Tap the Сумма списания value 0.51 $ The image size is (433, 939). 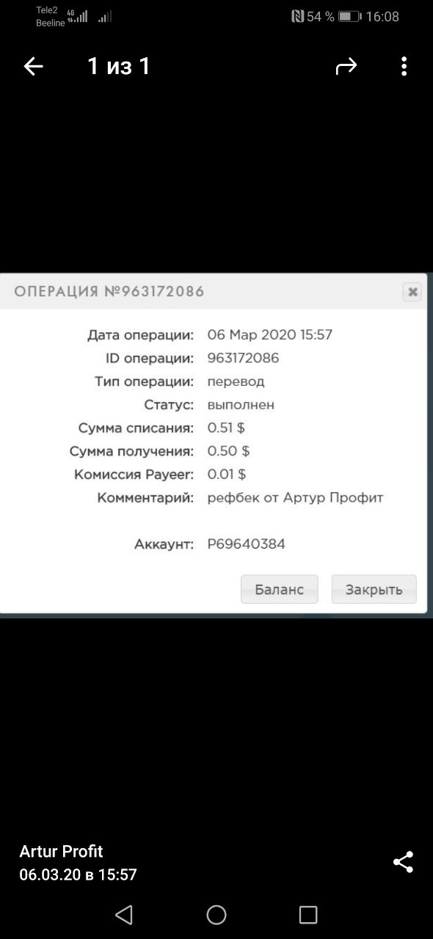pyautogui.click(x=226, y=428)
